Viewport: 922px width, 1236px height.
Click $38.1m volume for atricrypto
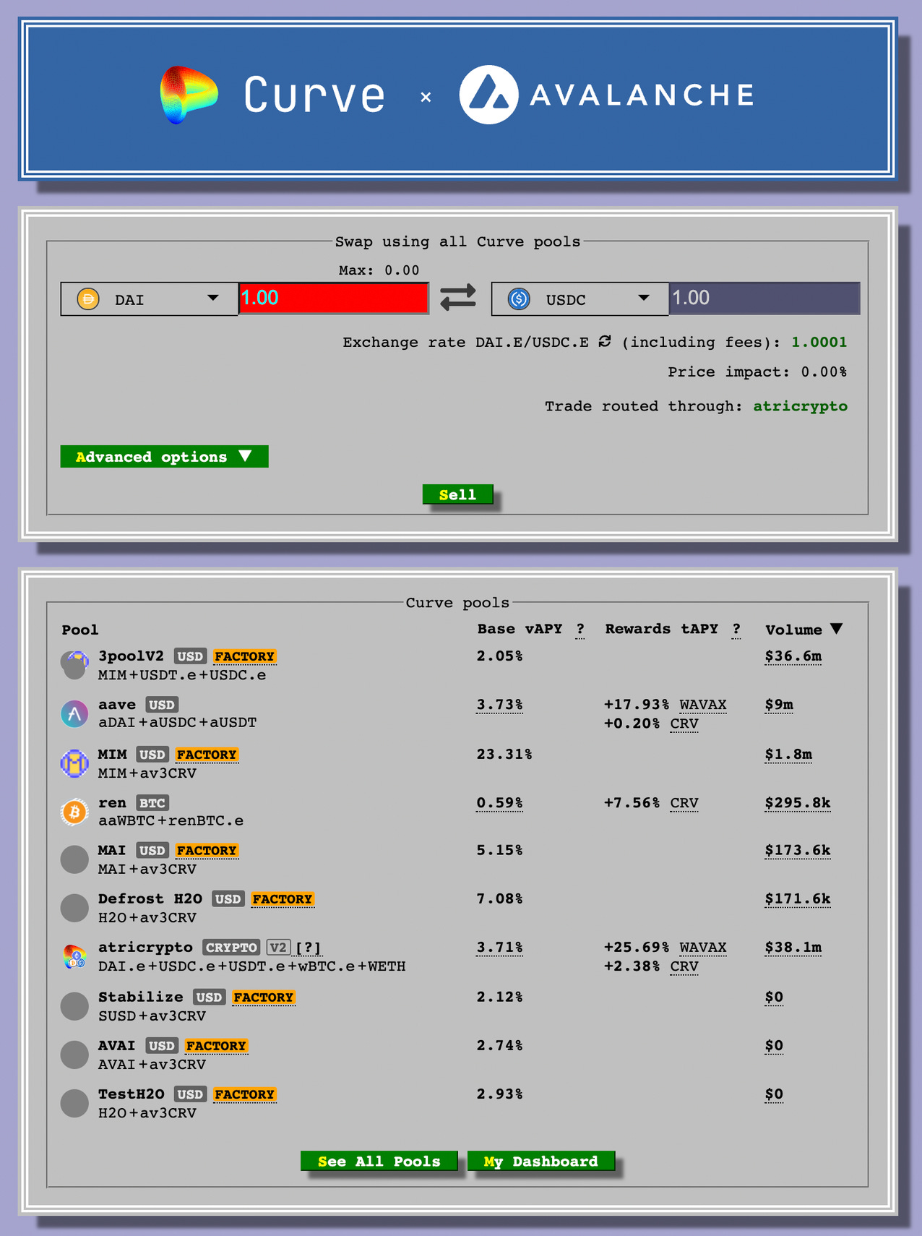793,948
